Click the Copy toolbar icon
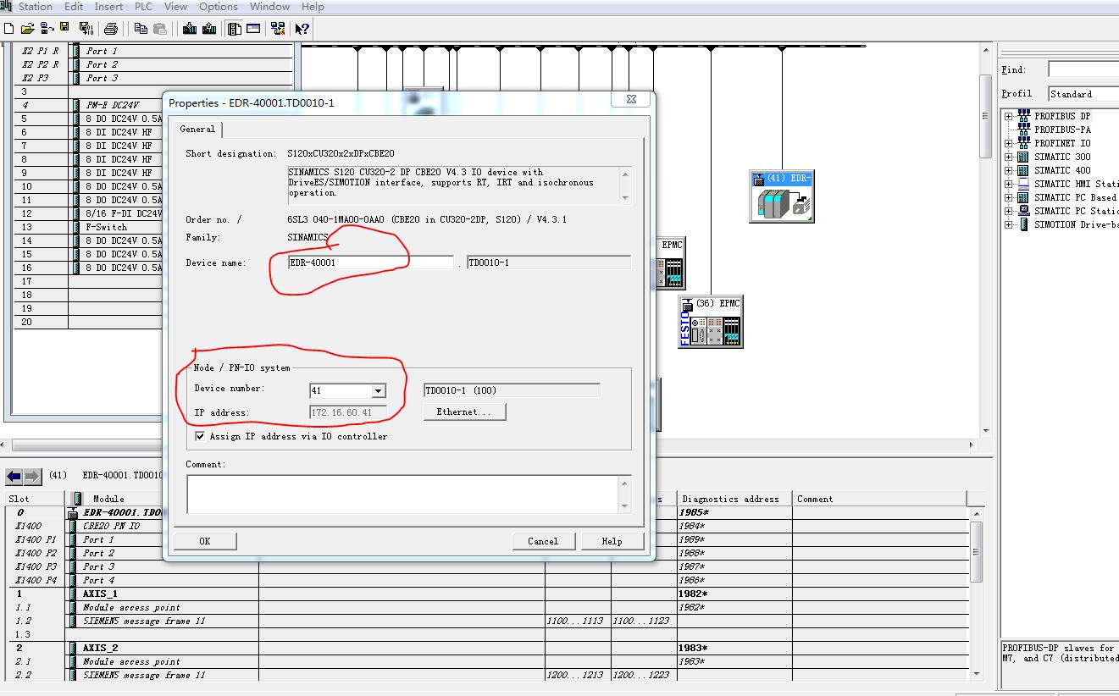This screenshot has width=1119, height=696. coord(141,29)
